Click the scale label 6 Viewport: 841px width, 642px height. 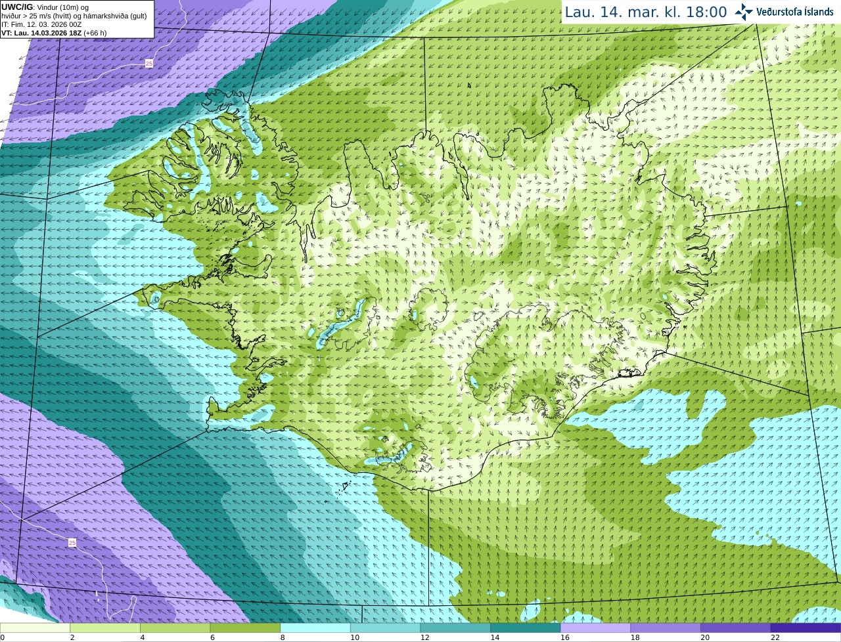[213, 637]
